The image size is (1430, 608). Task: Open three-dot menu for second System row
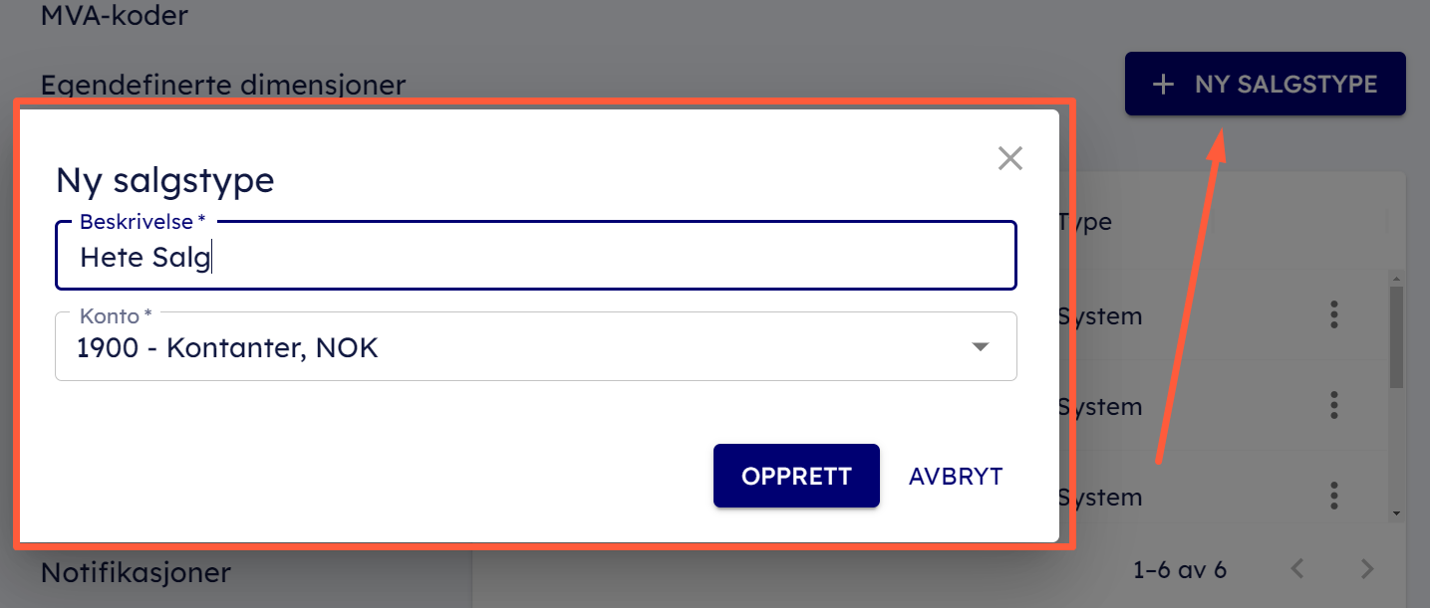pyautogui.click(x=1333, y=405)
